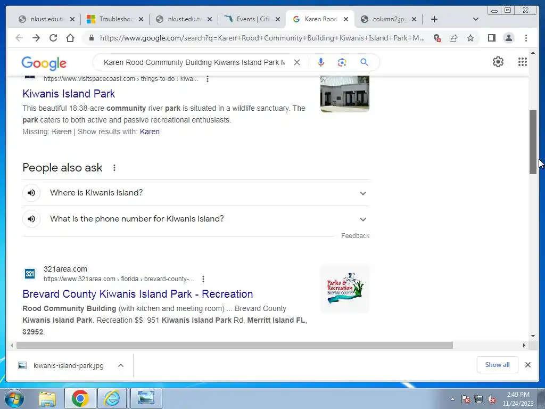Clear the Google search box text

point(297,62)
